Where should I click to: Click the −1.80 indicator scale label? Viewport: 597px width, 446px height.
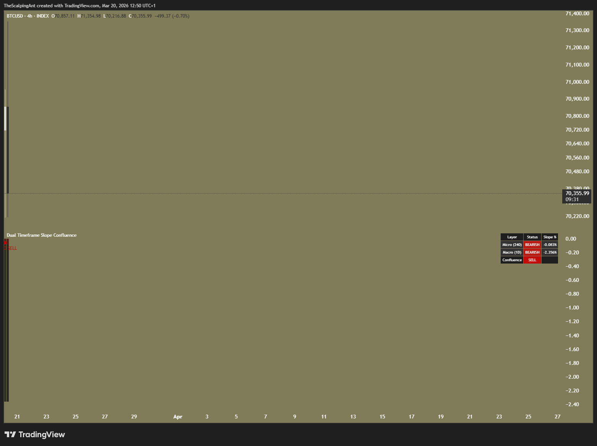[572, 363]
